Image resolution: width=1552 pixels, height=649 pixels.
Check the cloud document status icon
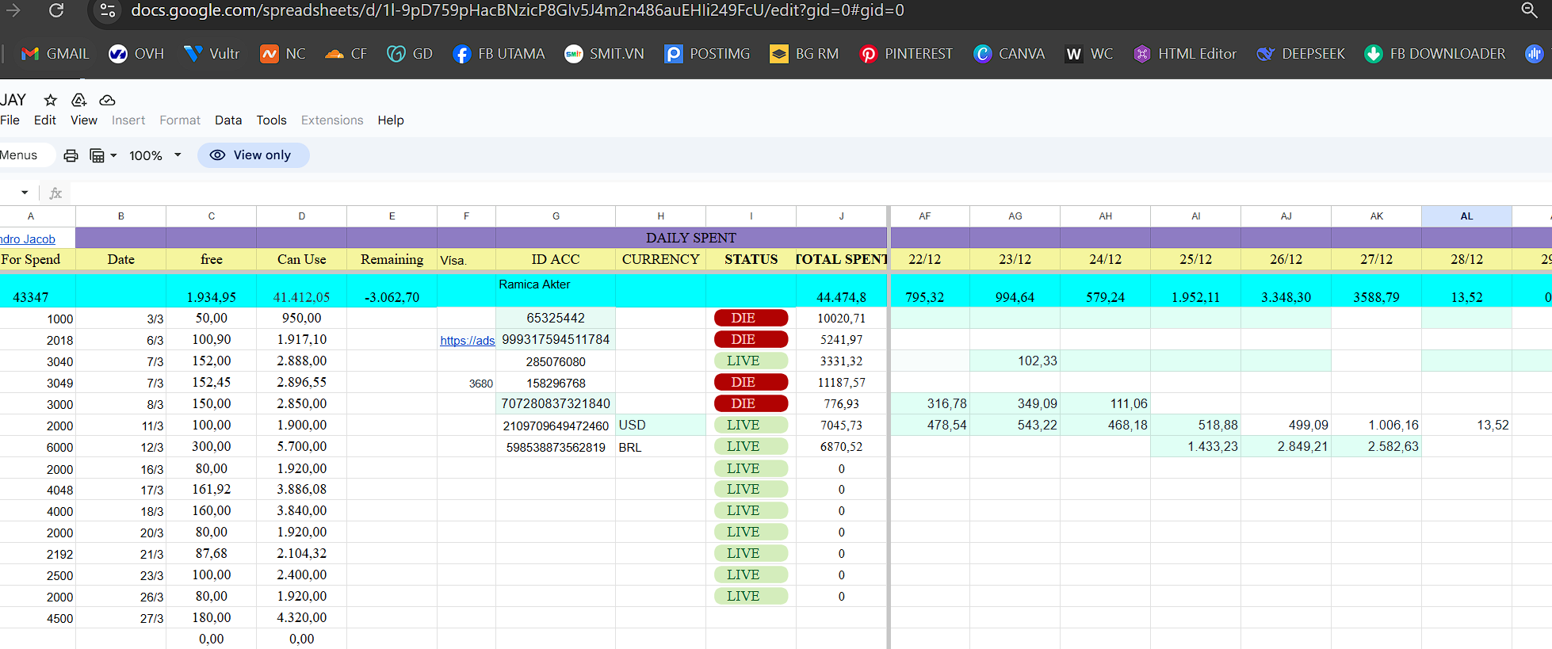(x=107, y=100)
